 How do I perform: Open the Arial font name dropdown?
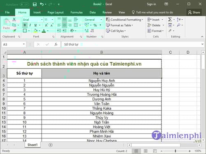click(x=42, y=20)
